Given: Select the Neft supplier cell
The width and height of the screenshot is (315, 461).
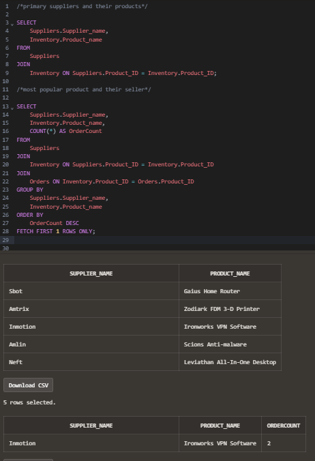Looking at the screenshot, I should [x=91, y=362].
